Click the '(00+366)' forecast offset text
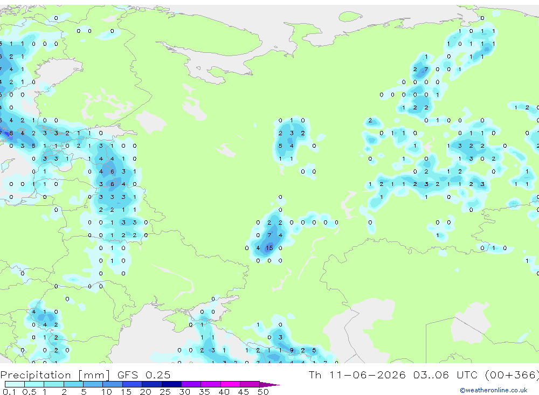 [512, 375]
